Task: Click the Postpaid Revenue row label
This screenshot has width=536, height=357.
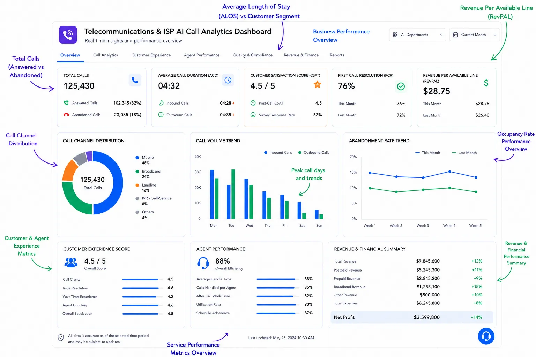Action: click(348, 270)
